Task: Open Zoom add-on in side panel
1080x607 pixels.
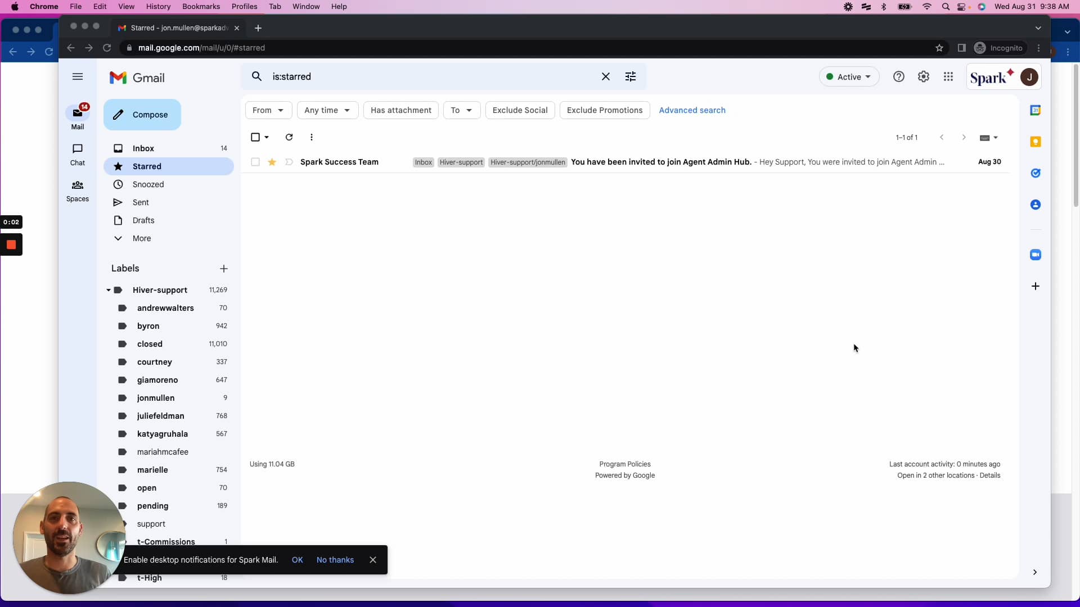Action: tap(1036, 255)
